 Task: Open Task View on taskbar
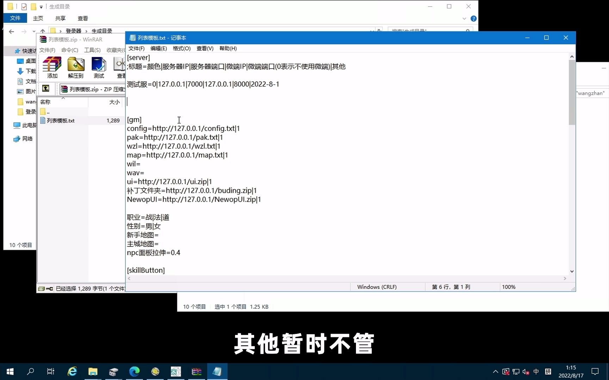[x=51, y=372]
